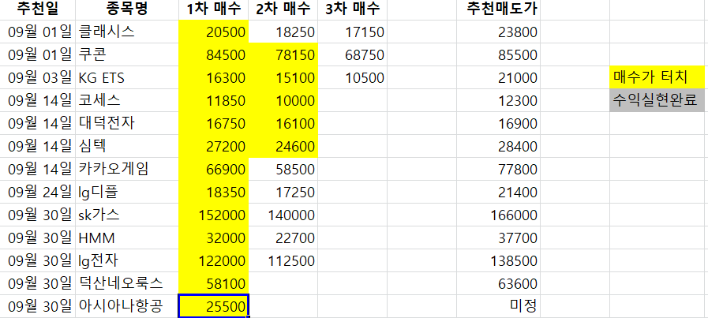Click the 21400 sell price cell
The height and width of the screenshot is (318, 708).
pyautogui.click(x=499, y=192)
